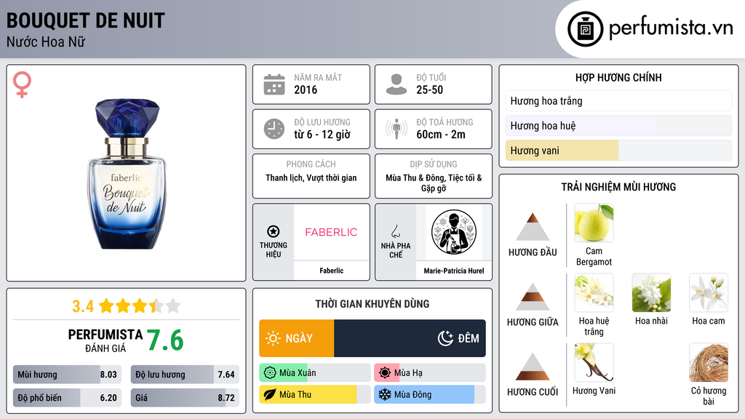Click the Hương hoa huệ accord bar
Image resolution: width=745 pixels, height=419 pixels.
(x=618, y=125)
